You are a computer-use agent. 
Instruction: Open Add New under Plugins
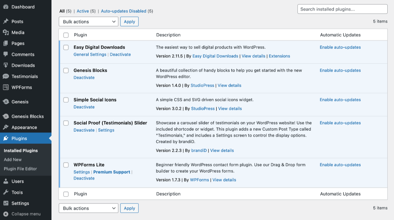pos(13,160)
